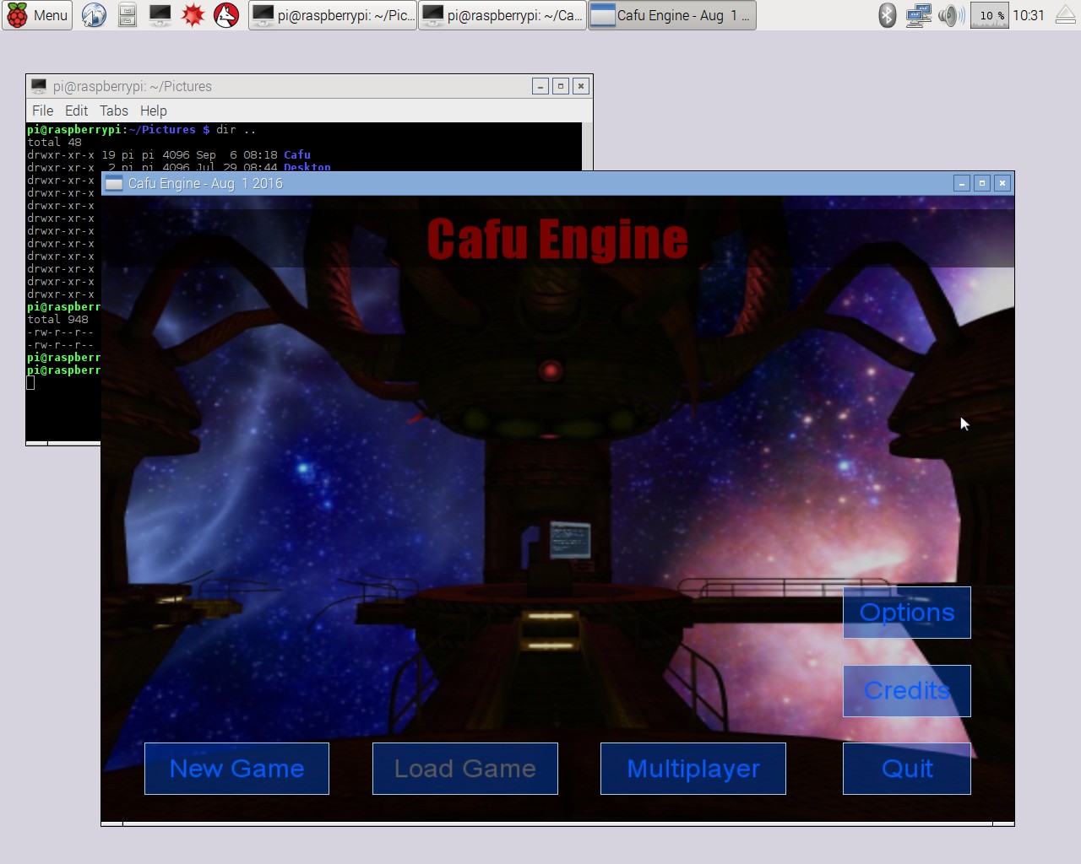Open Edit menu in terminal window
The width and height of the screenshot is (1081, 864).
point(76,111)
